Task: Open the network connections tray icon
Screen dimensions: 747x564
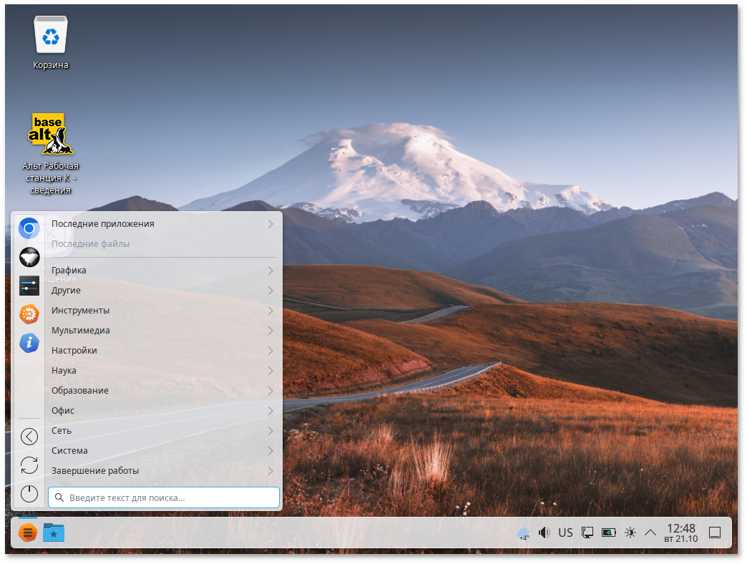Action: coord(587,533)
